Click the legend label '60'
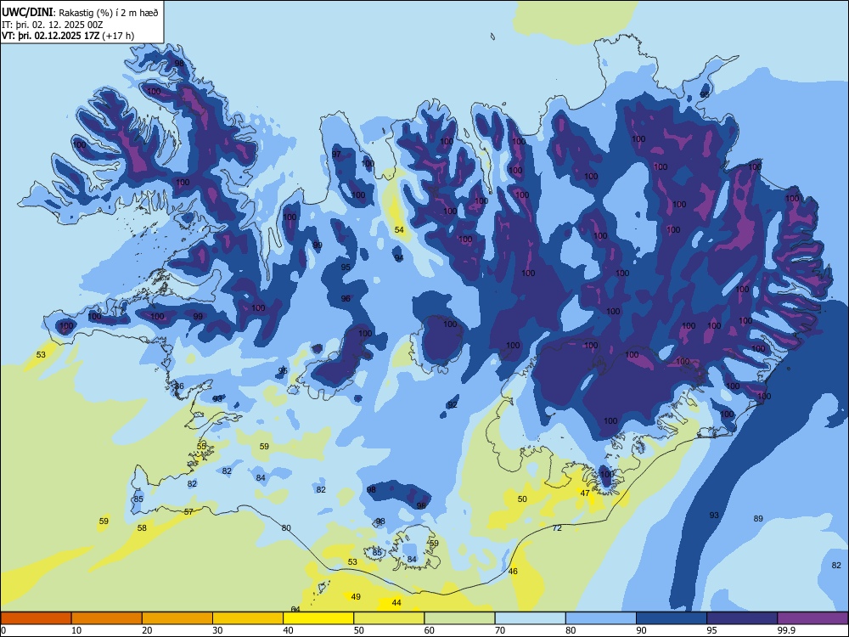The image size is (849, 637). (x=430, y=630)
